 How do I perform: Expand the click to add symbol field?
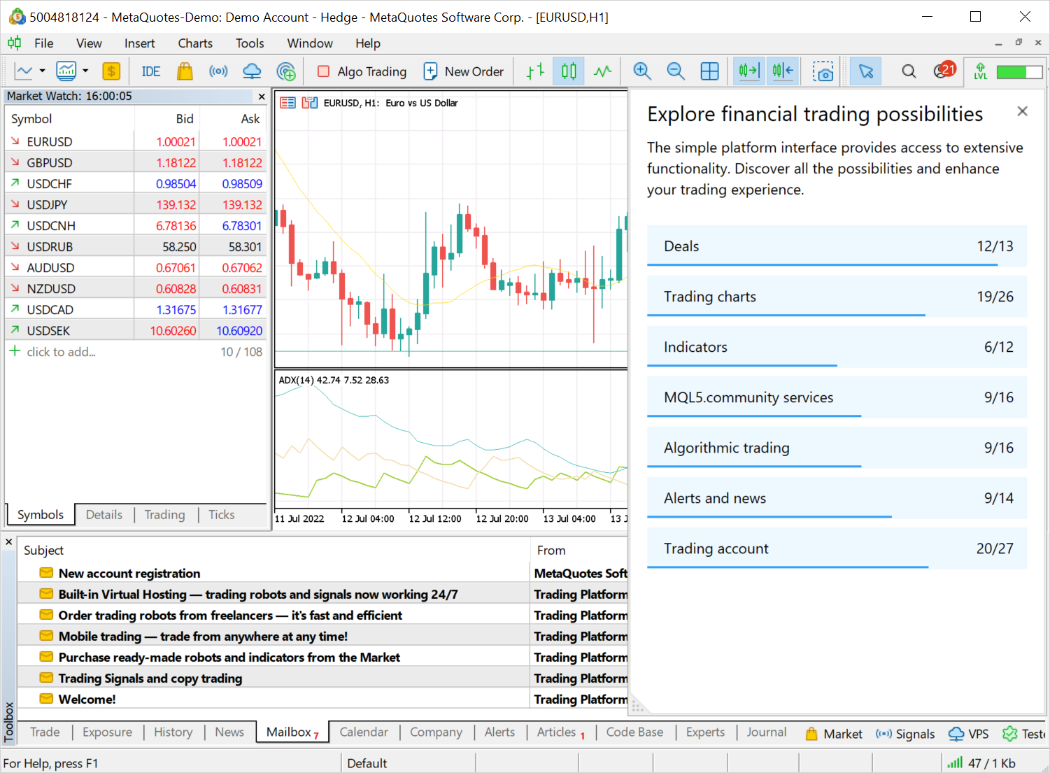pos(61,351)
